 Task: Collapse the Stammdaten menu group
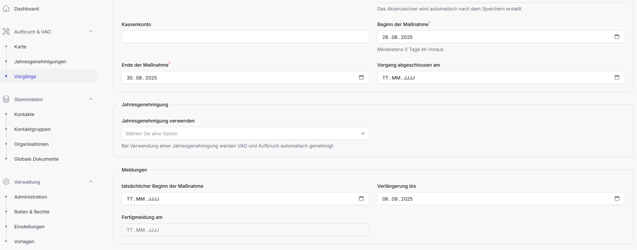[91, 99]
